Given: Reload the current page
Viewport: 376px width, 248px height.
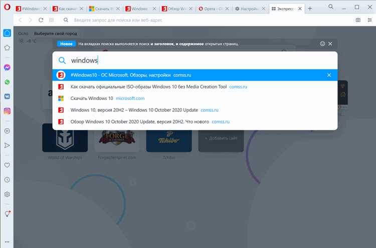Looking at the screenshot, I should (x=41, y=20).
